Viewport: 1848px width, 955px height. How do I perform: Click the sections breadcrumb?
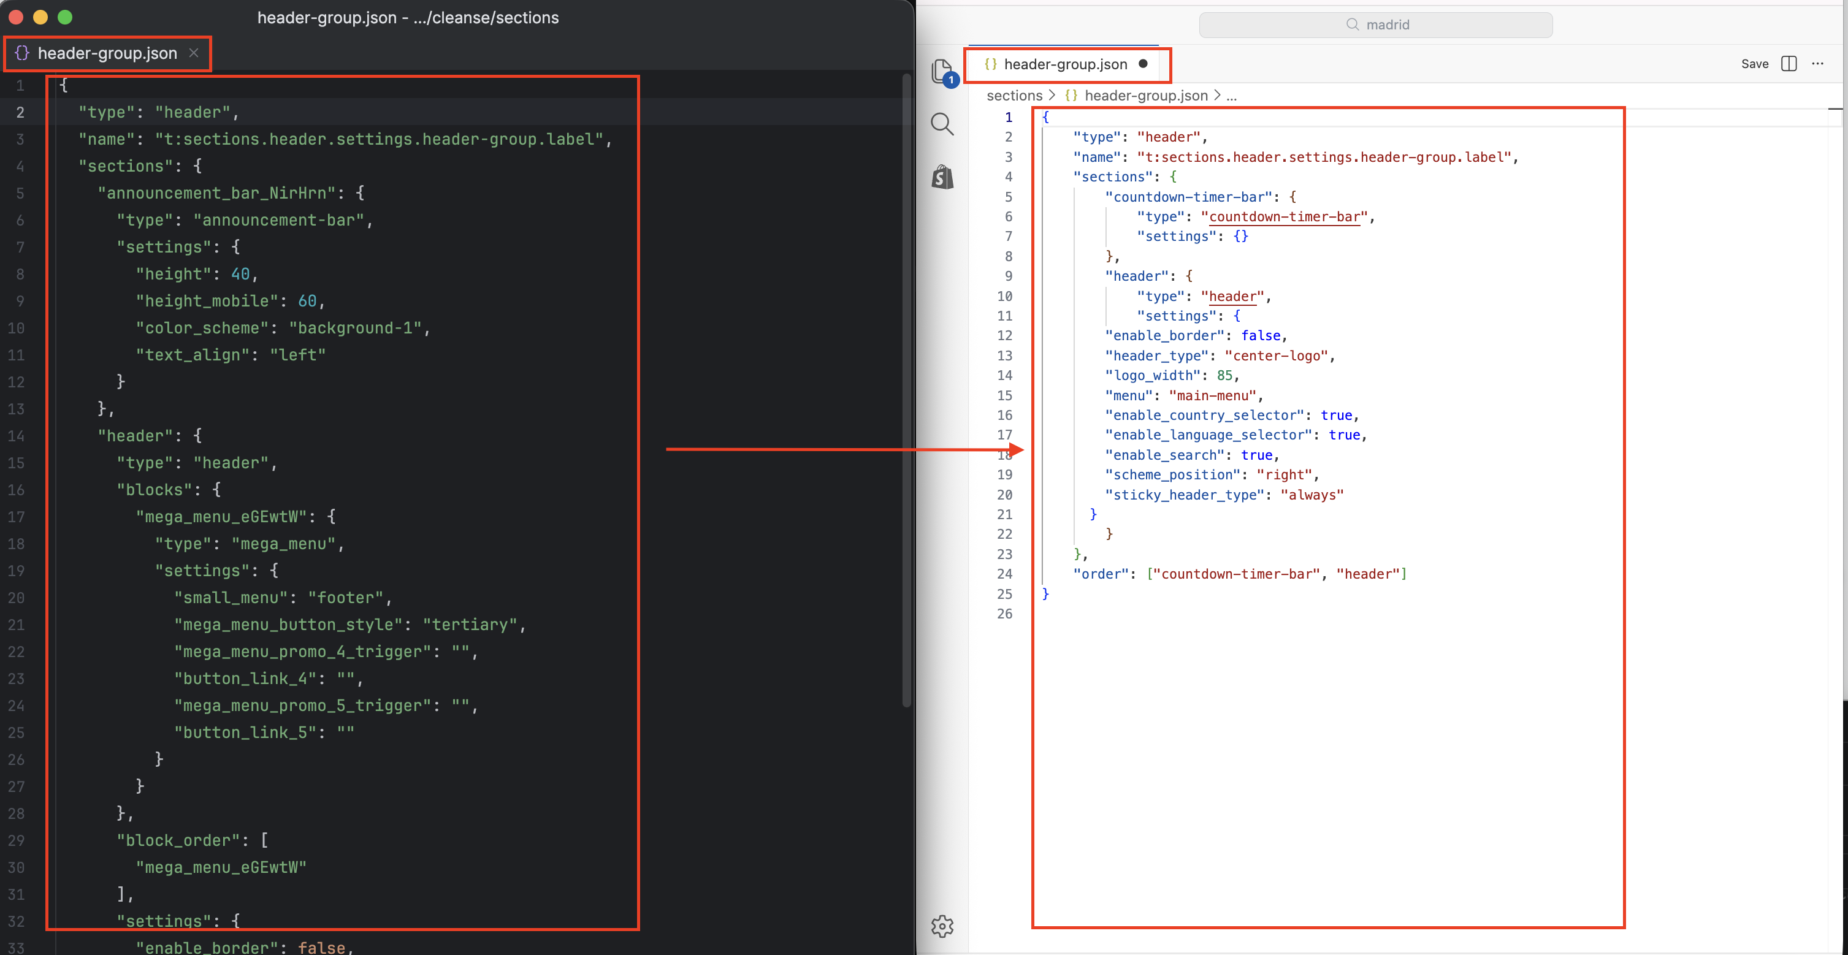[1014, 96]
